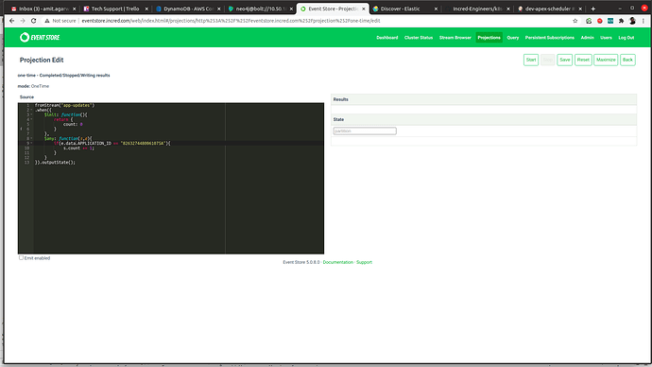Collapse the $init function fold on line 3
652x367 pixels.
pyautogui.click(x=31, y=114)
